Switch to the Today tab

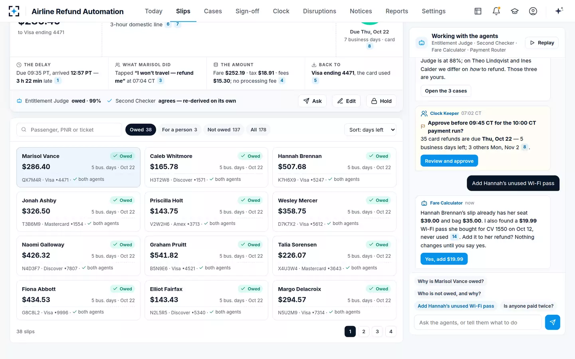point(154,11)
